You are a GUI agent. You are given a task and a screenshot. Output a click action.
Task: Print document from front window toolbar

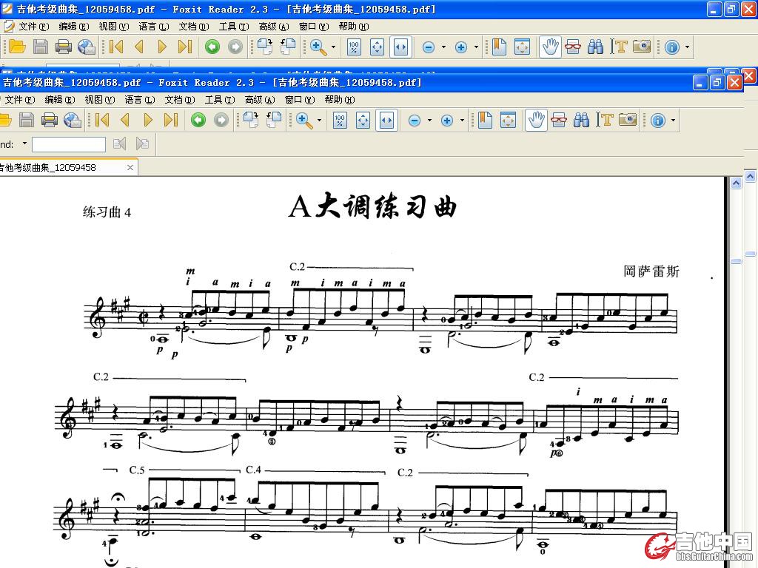pyautogui.click(x=50, y=120)
